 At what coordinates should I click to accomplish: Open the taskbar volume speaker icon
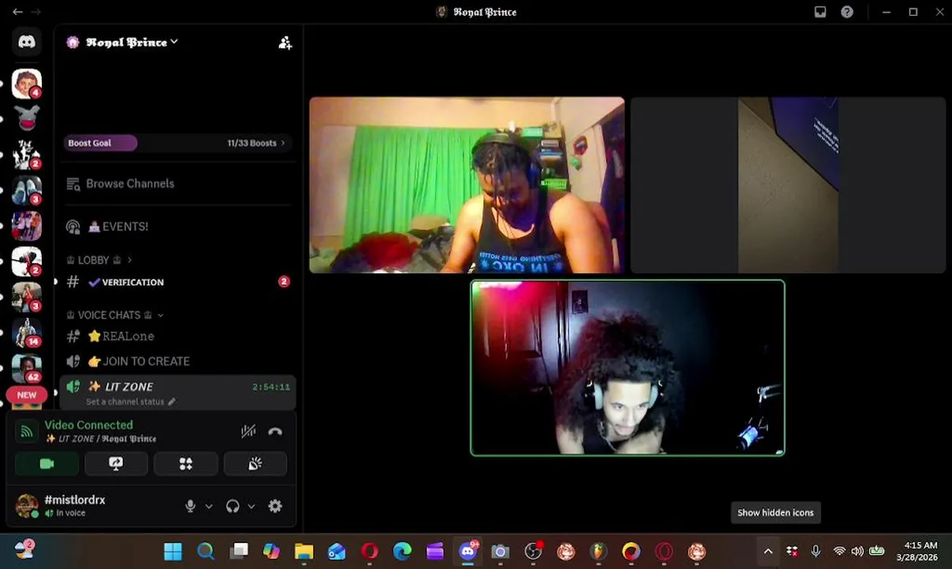857,552
